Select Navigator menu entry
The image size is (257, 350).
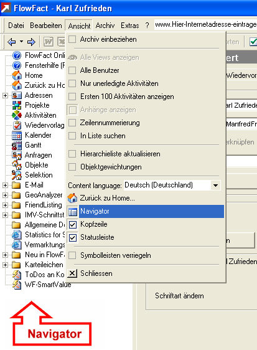(x=146, y=211)
